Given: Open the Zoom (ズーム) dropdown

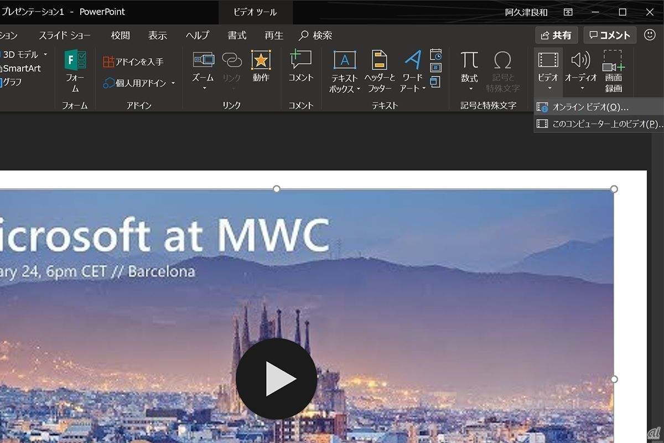Looking at the screenshot, I should coord(203,71).
